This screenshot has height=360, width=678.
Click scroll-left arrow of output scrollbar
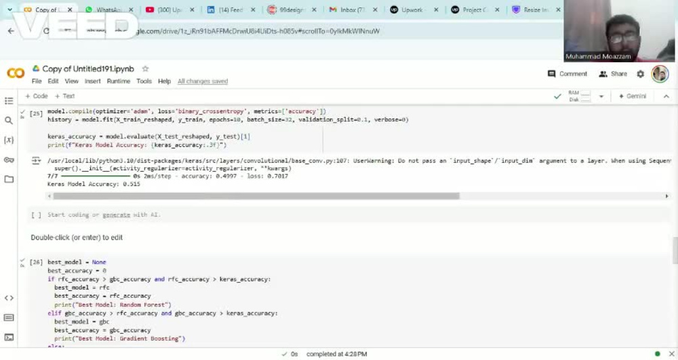[x=49, y=196]
